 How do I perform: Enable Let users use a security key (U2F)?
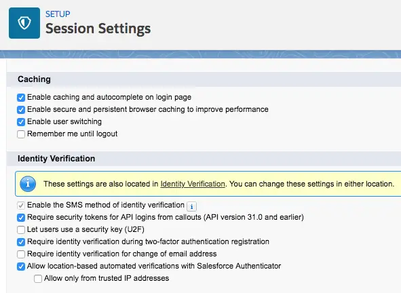[21, 230]
